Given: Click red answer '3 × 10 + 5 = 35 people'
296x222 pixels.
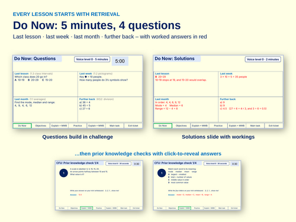Looking at the screenshot, I should pyautogui.click(x=233, y=77).
